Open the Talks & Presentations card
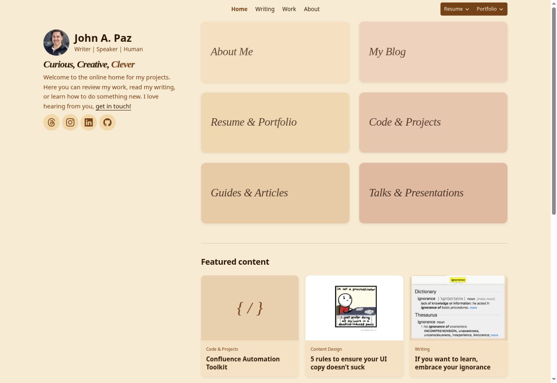557x383 pixels. point(433,193)
